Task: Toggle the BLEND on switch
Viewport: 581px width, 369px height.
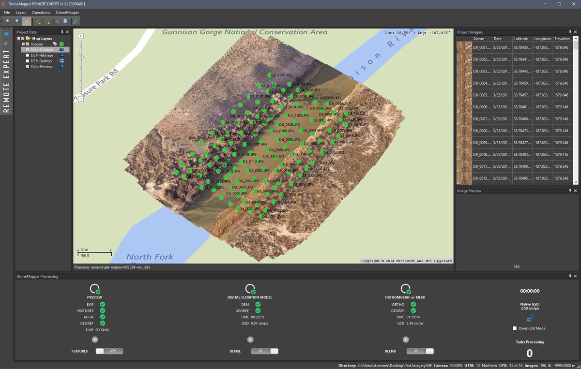Action: point(420,351)
